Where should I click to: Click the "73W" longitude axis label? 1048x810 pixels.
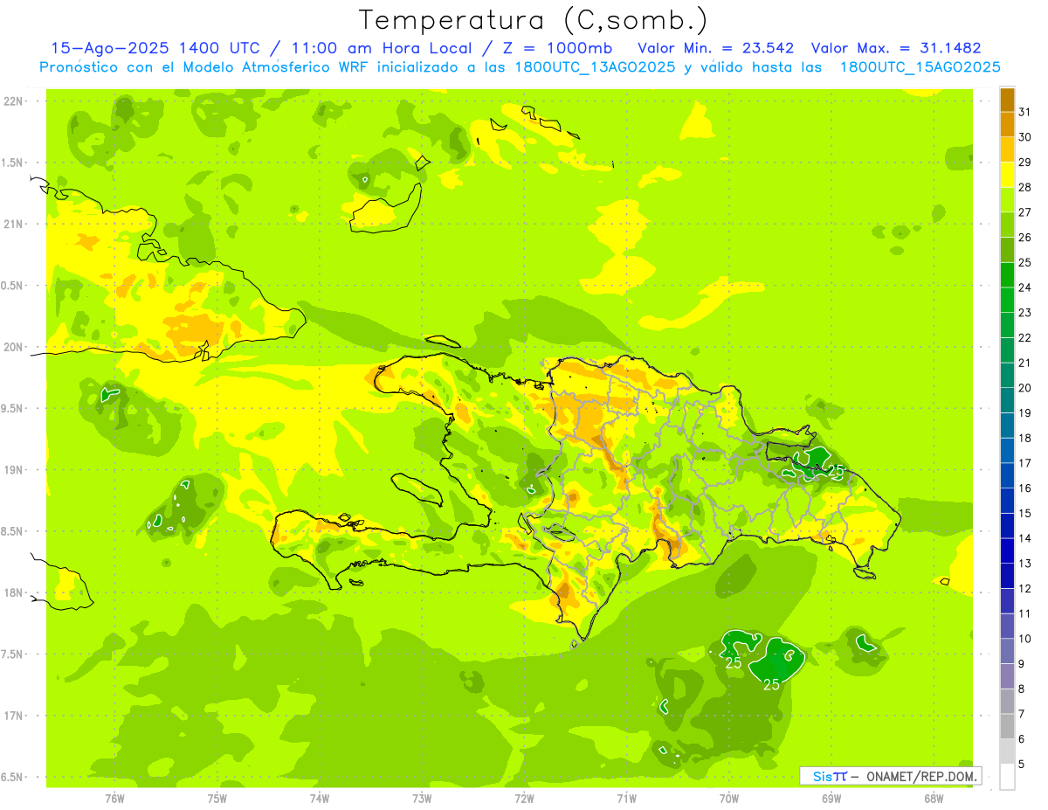pyautogui.click(x=422, y=799)
